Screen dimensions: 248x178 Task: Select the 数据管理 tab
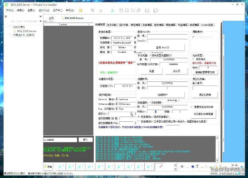(x=100, y=25)
